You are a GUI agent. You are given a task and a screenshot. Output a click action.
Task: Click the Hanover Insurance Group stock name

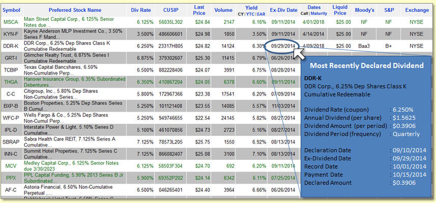point(74,82)
